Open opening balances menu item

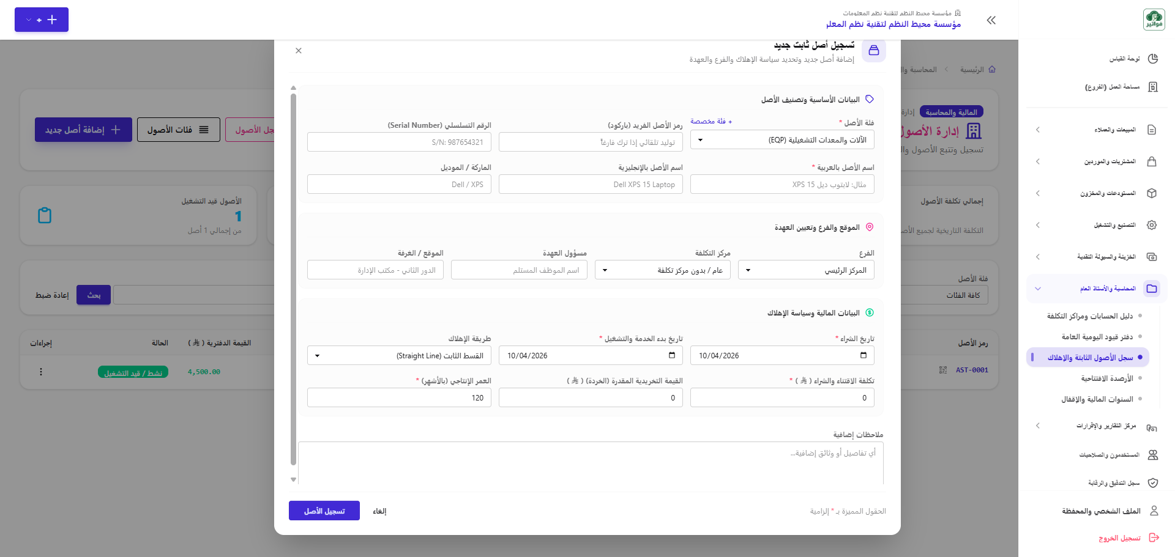click(1107, 378)
